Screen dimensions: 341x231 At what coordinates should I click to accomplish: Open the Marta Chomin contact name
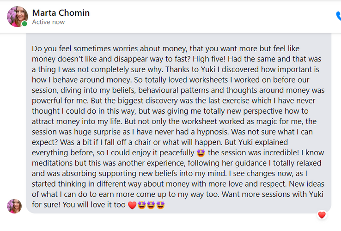pyautogui.click(x=61, y=13)
